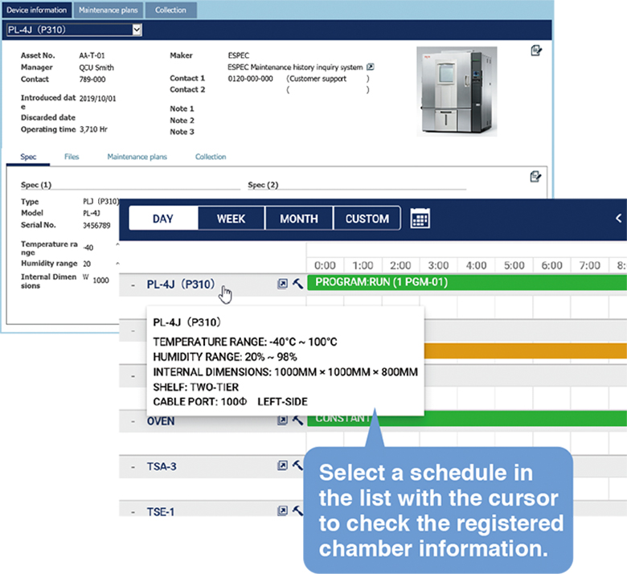Open the Device information tab

[36, 10]
